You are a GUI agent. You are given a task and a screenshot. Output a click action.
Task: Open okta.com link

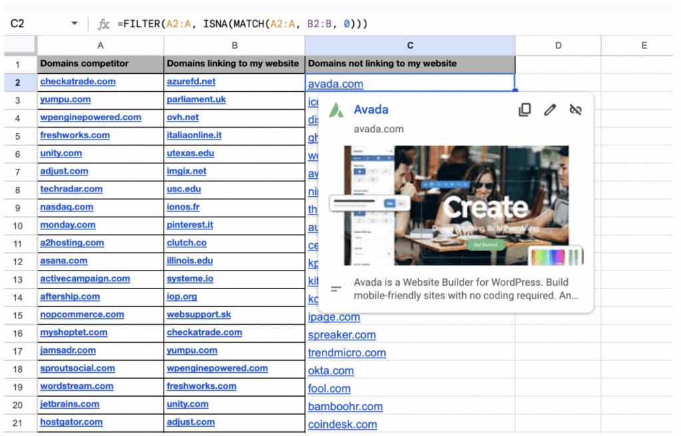(331, 371)
